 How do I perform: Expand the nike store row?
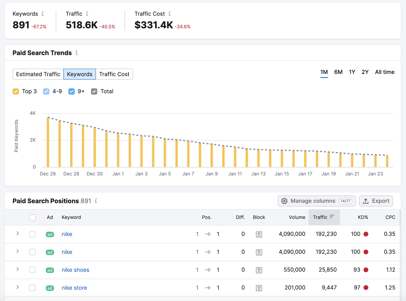point(17,288)
